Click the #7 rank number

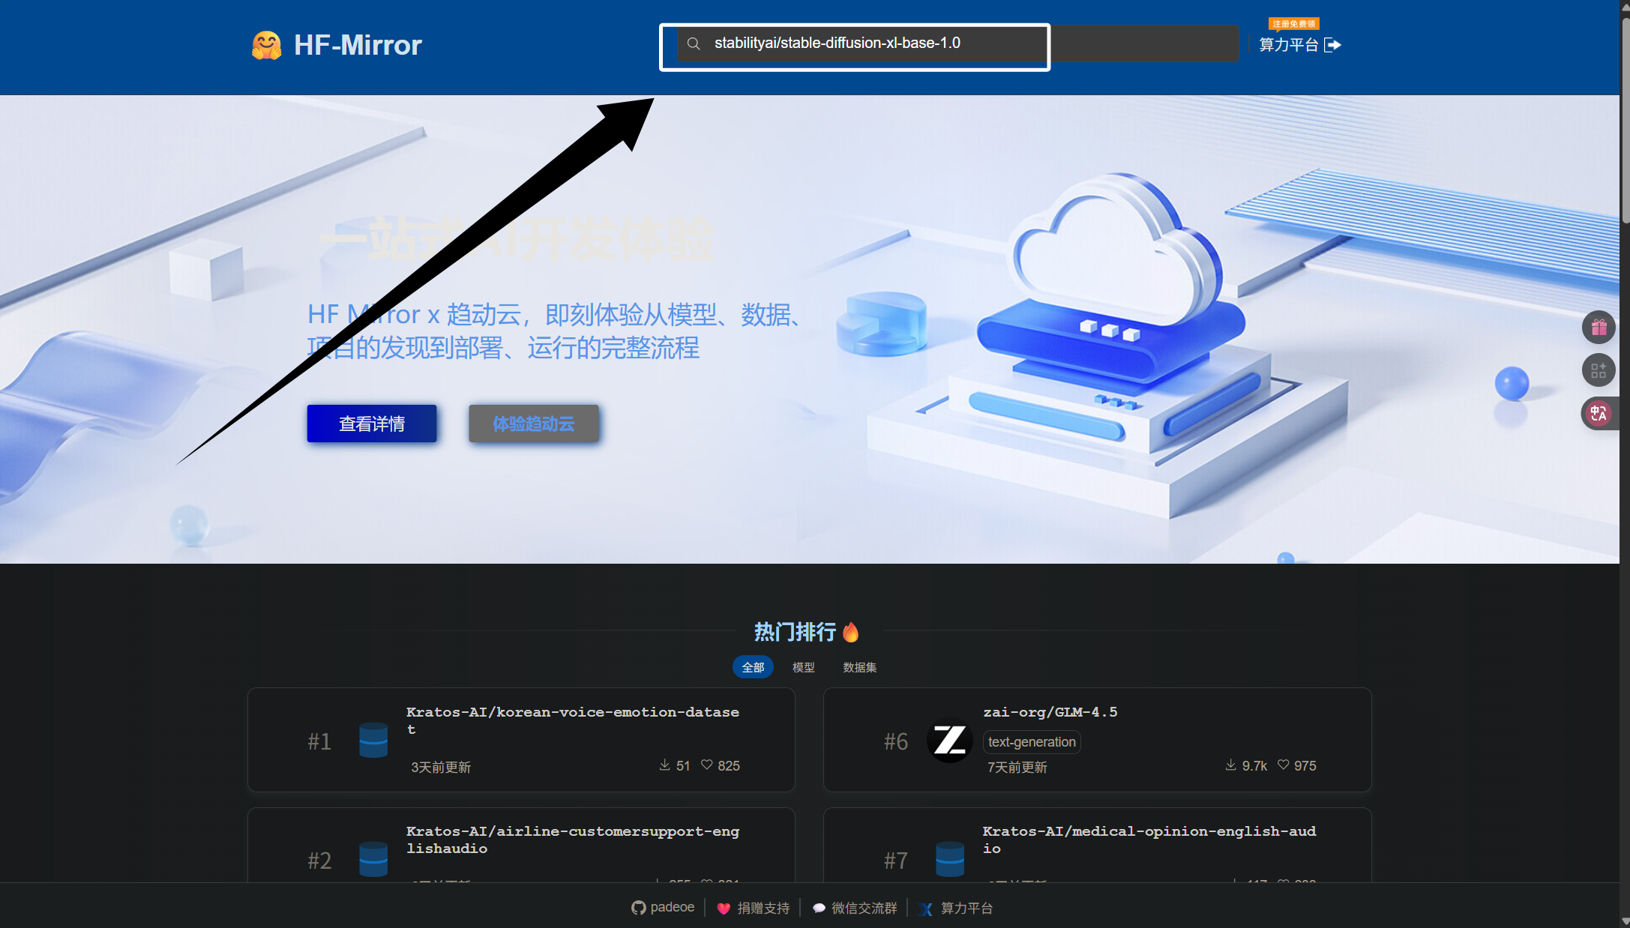[896, 861]
